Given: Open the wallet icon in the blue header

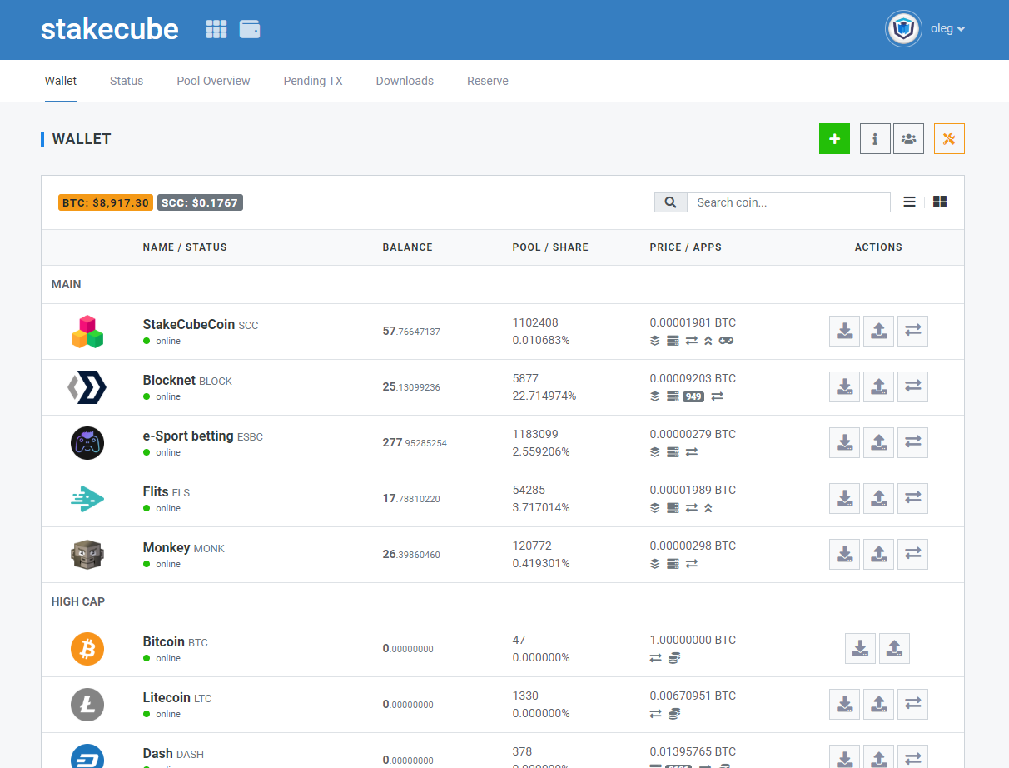Looking at the screenshot, I should 250,29.
